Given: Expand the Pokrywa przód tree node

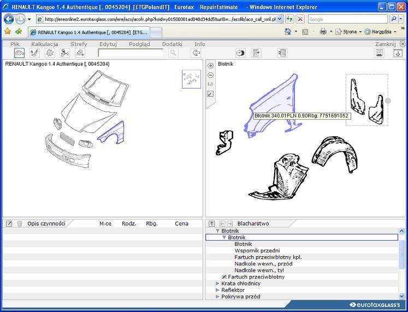Looking at the screenshot, I should (x=217, y=296).
